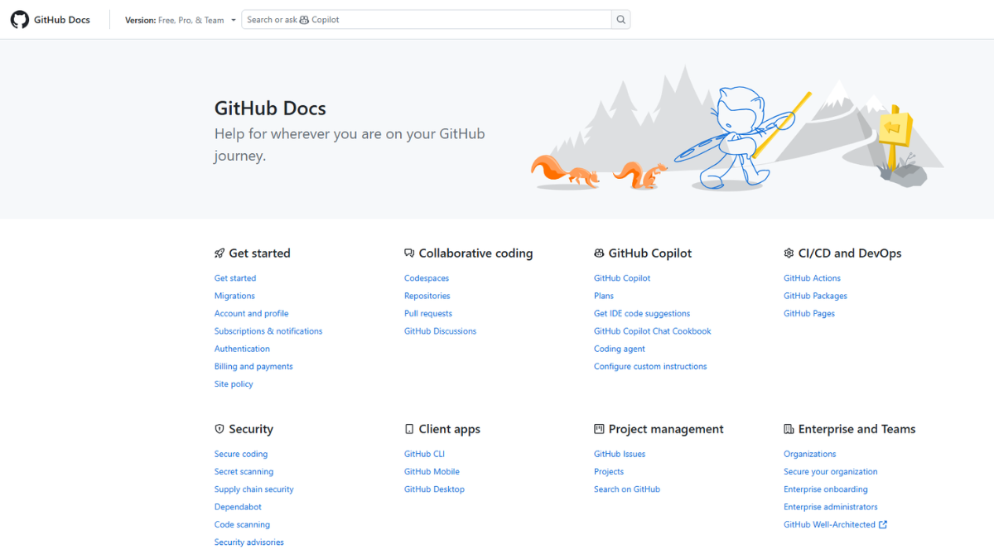Image resolution: width=994 pixels, height=559 pixels.
Task: Open the Secret scanning page
Action: tap(244, 470)
